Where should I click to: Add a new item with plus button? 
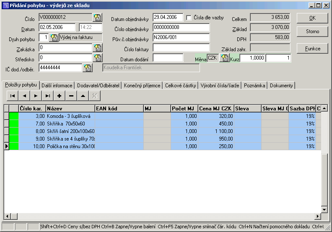click(x=60, y=96)
